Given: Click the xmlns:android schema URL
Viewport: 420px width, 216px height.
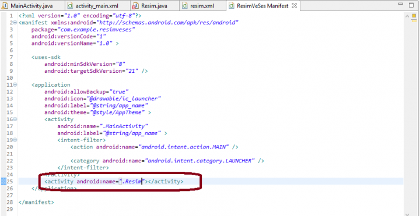Looking at the screenshot, I should (167, 23).
